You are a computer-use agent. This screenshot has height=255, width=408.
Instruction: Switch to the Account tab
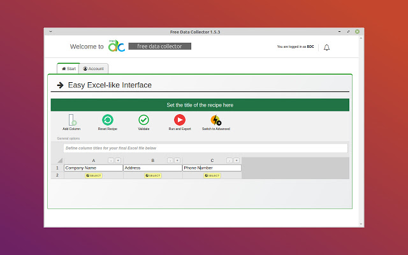(x=94, y=68)
